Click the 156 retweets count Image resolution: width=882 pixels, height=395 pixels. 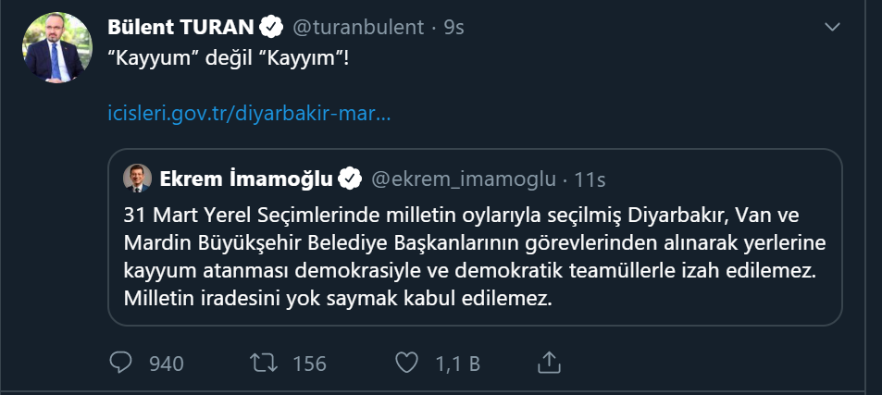309,364
